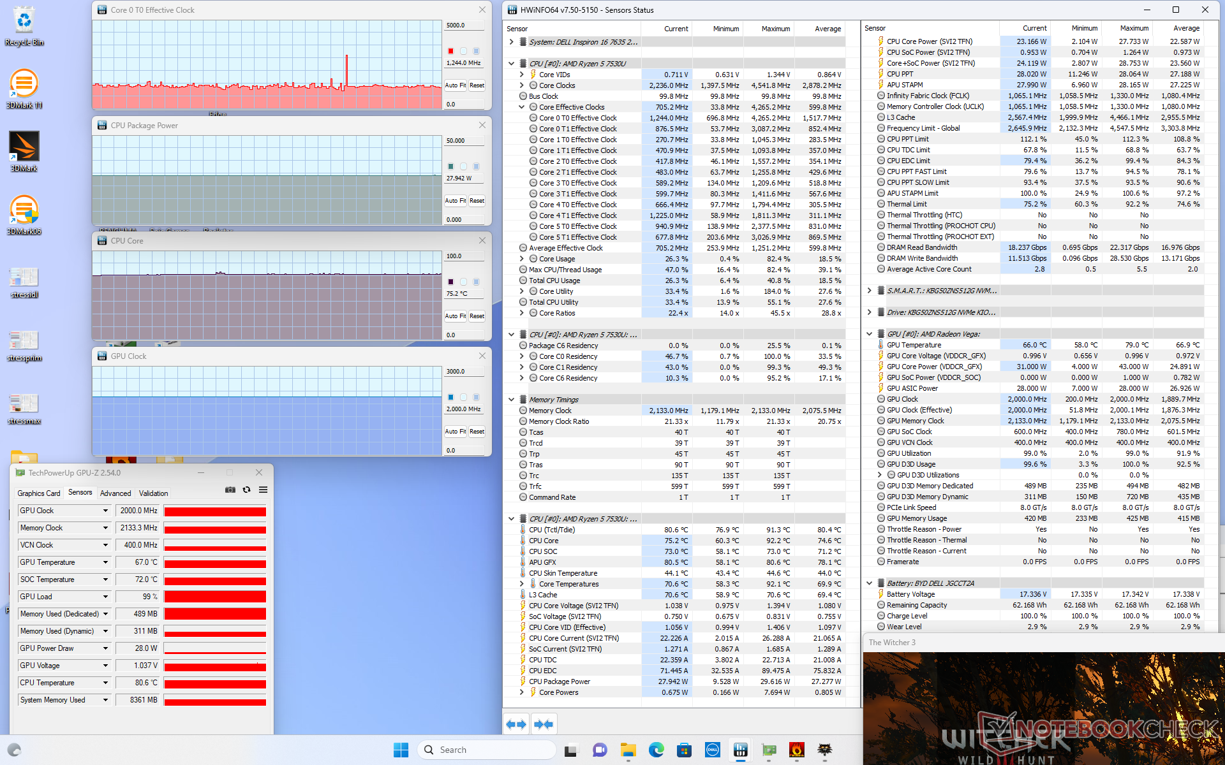Collapse the GPU [#0]: AMD Radeon Vega group
The height and width of the screenshot is (765, 1225).
click(870, 334)
